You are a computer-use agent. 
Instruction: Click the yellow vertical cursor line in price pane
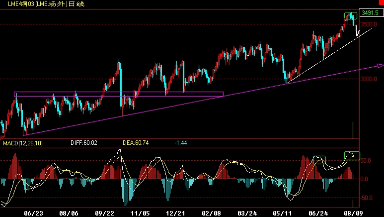(353, 130)
